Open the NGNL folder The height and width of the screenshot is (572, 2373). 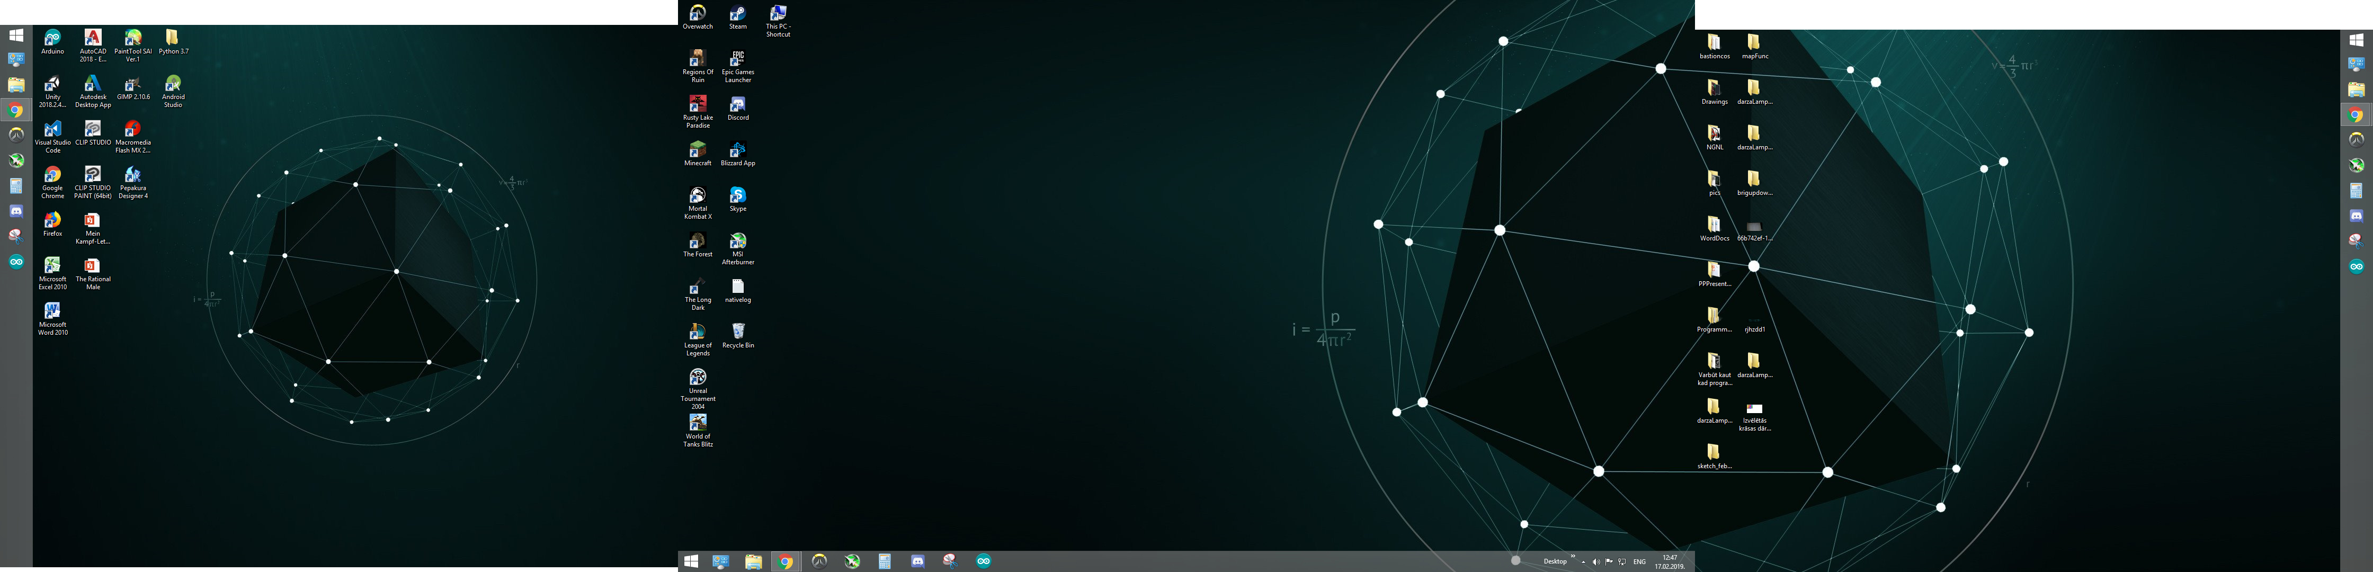pos(1714,138)
